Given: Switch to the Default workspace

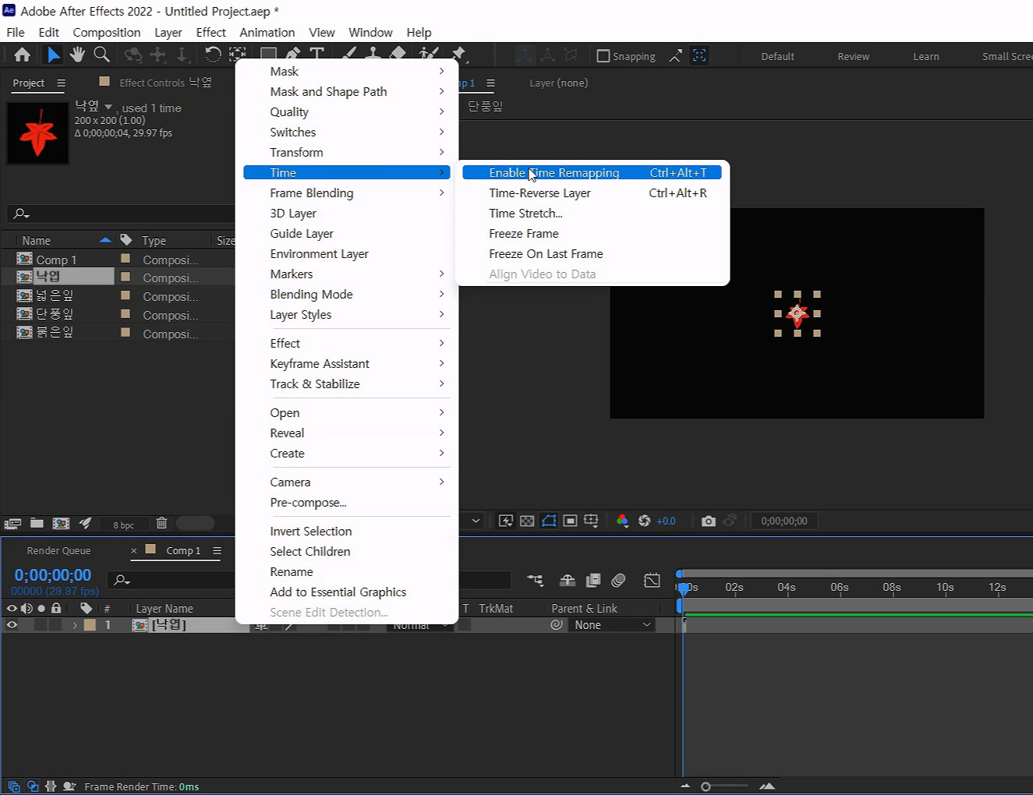Looking at the screenshot, I should point(777,56).
